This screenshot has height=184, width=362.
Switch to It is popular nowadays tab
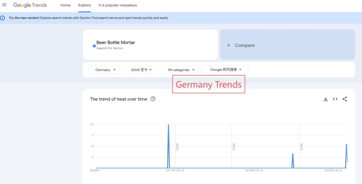[x=117, y=5]
